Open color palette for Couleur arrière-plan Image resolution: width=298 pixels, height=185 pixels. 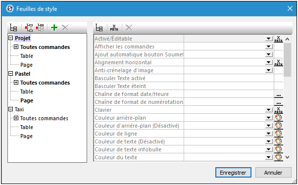[x=278, y=118]
